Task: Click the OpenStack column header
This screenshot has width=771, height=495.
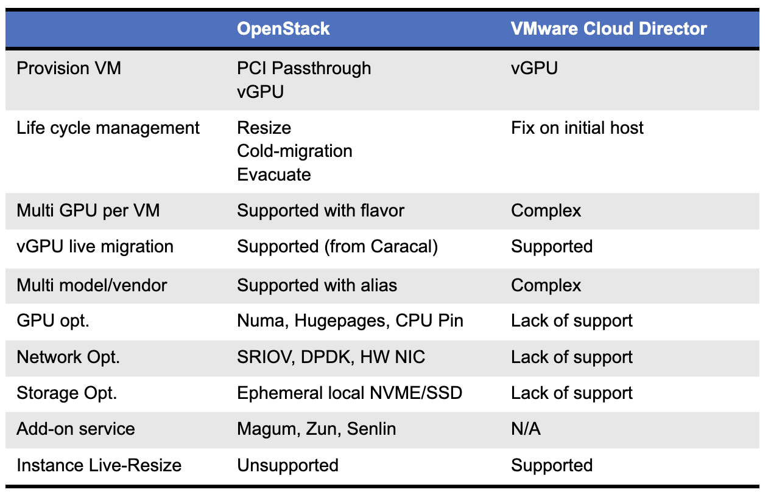Action: click(x=283, y=29)
